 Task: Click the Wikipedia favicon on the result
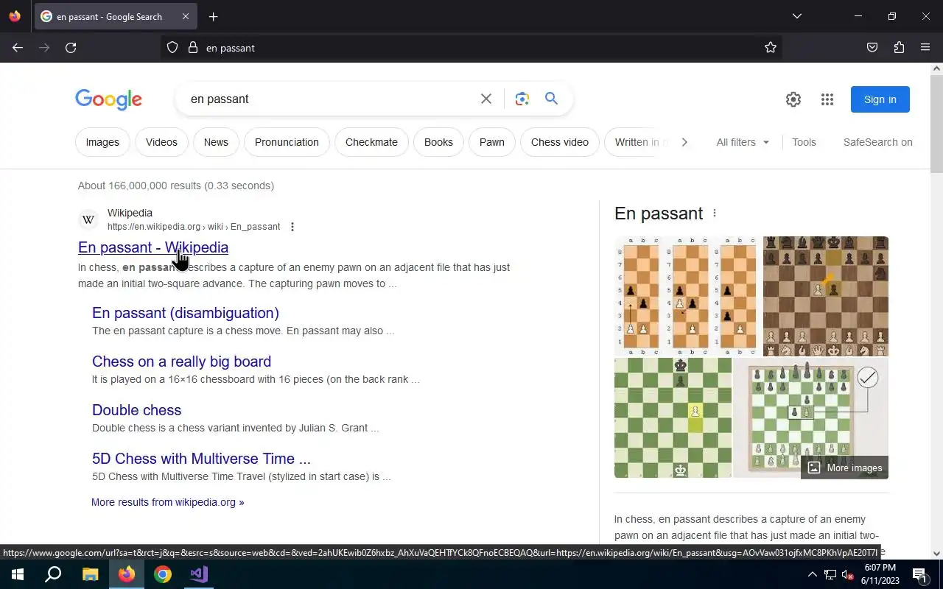point(88,219)
